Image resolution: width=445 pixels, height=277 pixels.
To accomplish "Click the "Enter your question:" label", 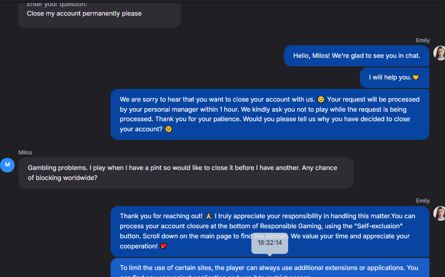I will tap(57, 4).
